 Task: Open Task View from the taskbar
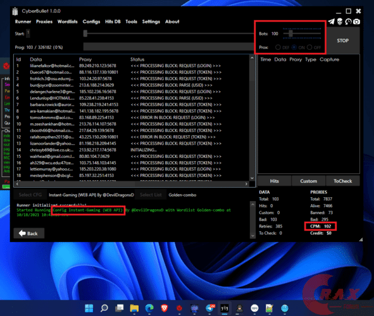point(119,308)
